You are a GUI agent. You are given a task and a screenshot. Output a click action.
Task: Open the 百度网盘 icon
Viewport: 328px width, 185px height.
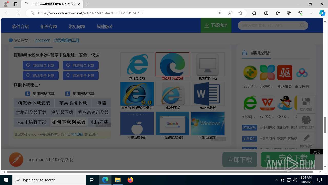[x=302, y=73]
